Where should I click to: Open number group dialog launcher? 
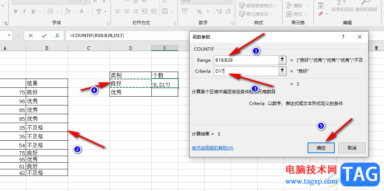click(232, 24)
